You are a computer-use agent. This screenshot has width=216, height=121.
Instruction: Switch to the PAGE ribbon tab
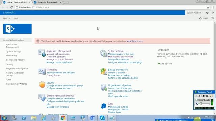(16, 18)
